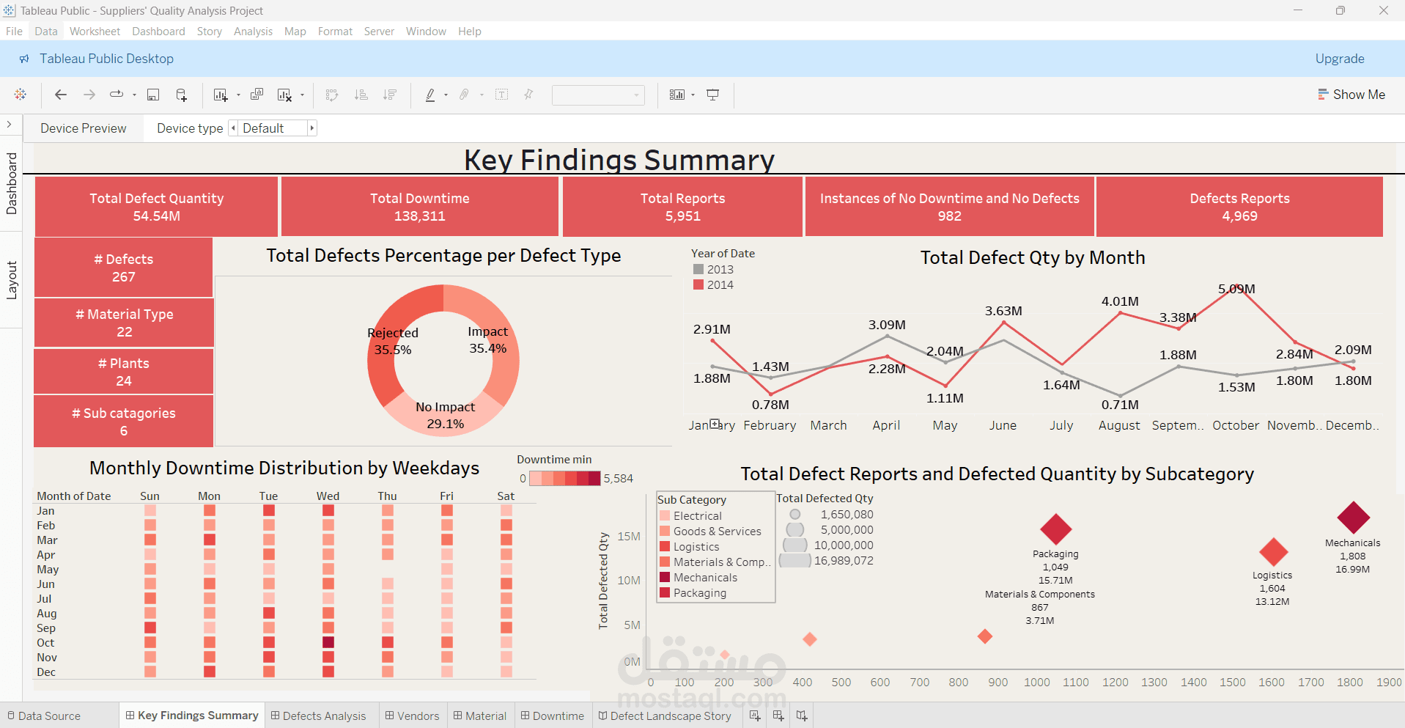Screen dimensions: 1405x728
Task: Open the Analysis menu
Action: (x=253, y=32)
